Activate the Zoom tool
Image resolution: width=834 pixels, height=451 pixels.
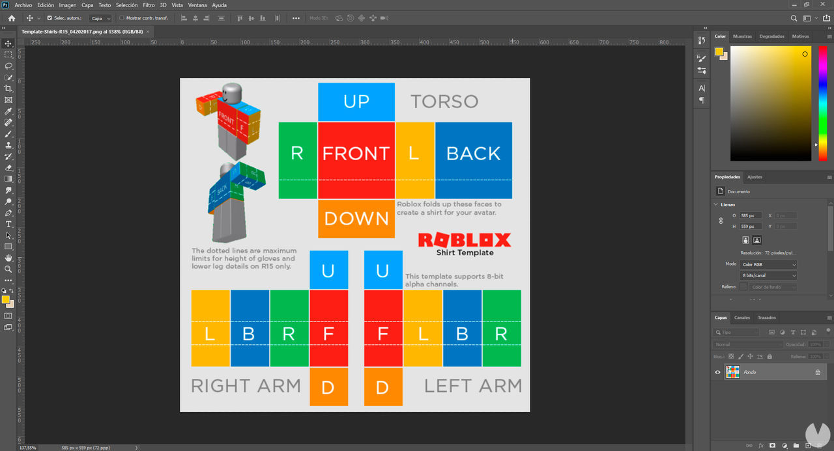8,268
